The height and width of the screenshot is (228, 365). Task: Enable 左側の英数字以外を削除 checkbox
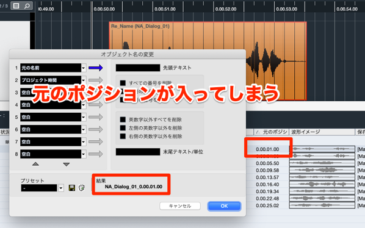pos(123,128)
